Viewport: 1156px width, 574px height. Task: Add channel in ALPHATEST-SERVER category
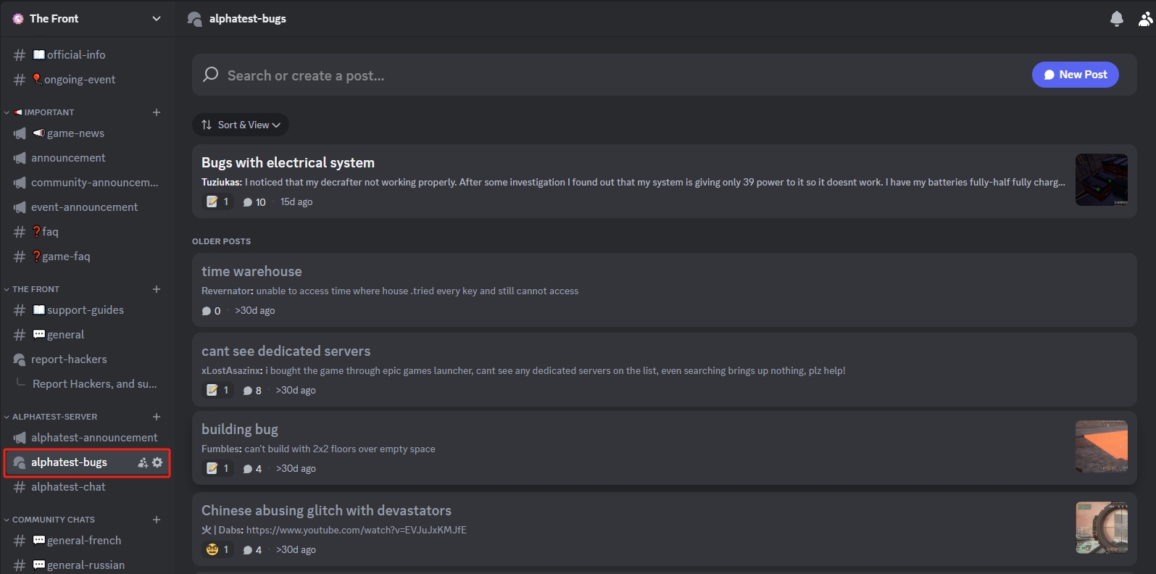[x=157, y=417]
